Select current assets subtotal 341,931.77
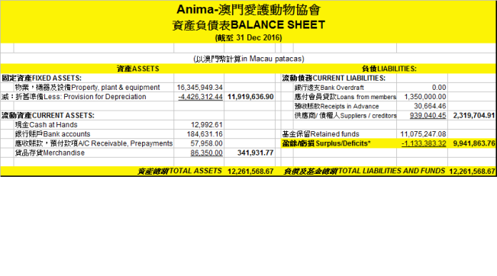Viewport: 497px width, 276px height. (x=256, y=153)
